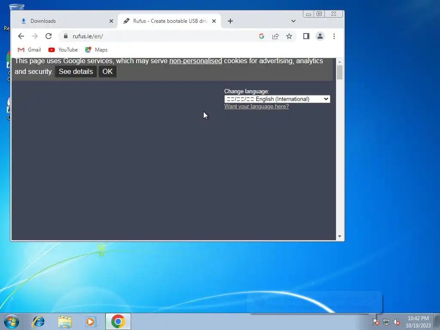Viewport: 440px width, 330px height.
Task: Click the network tray icon
Action: pos(386,322)
